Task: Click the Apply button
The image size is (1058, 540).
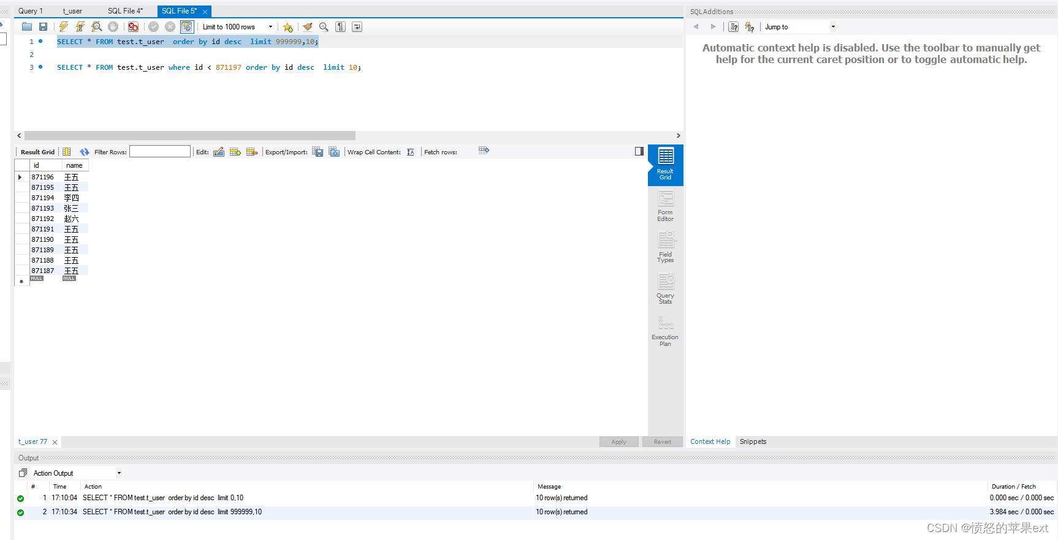Action: 619,442
